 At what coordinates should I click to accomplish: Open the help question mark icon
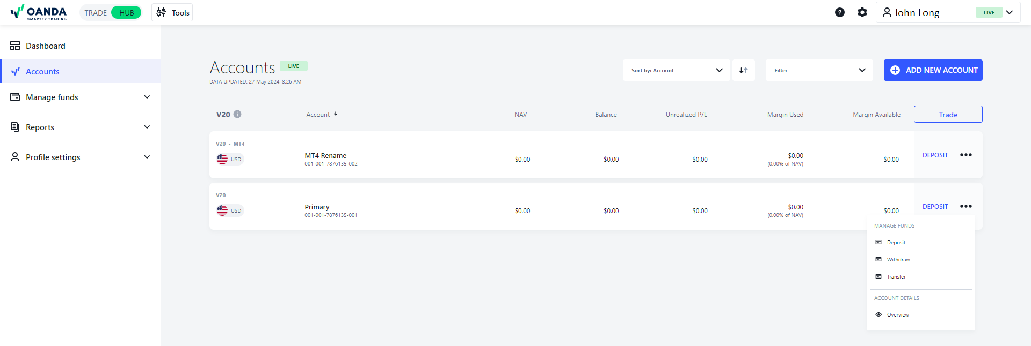840,12
